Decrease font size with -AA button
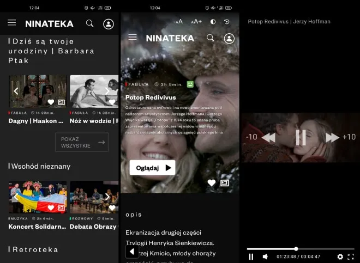360x263 pixels. 178,21
